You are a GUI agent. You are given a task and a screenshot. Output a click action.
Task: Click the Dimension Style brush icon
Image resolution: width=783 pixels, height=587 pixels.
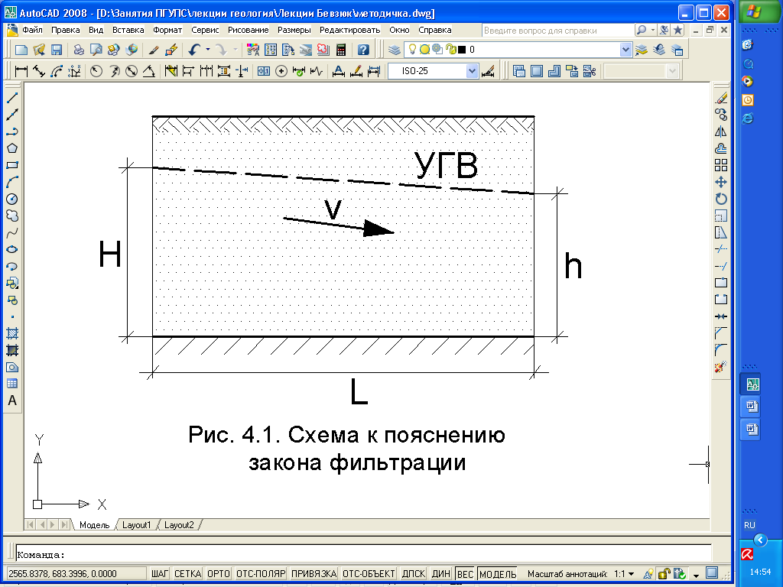488,71
